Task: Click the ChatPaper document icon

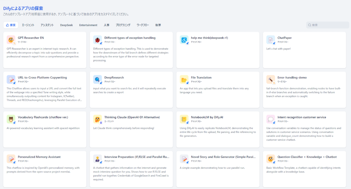Action: point(271,40)
